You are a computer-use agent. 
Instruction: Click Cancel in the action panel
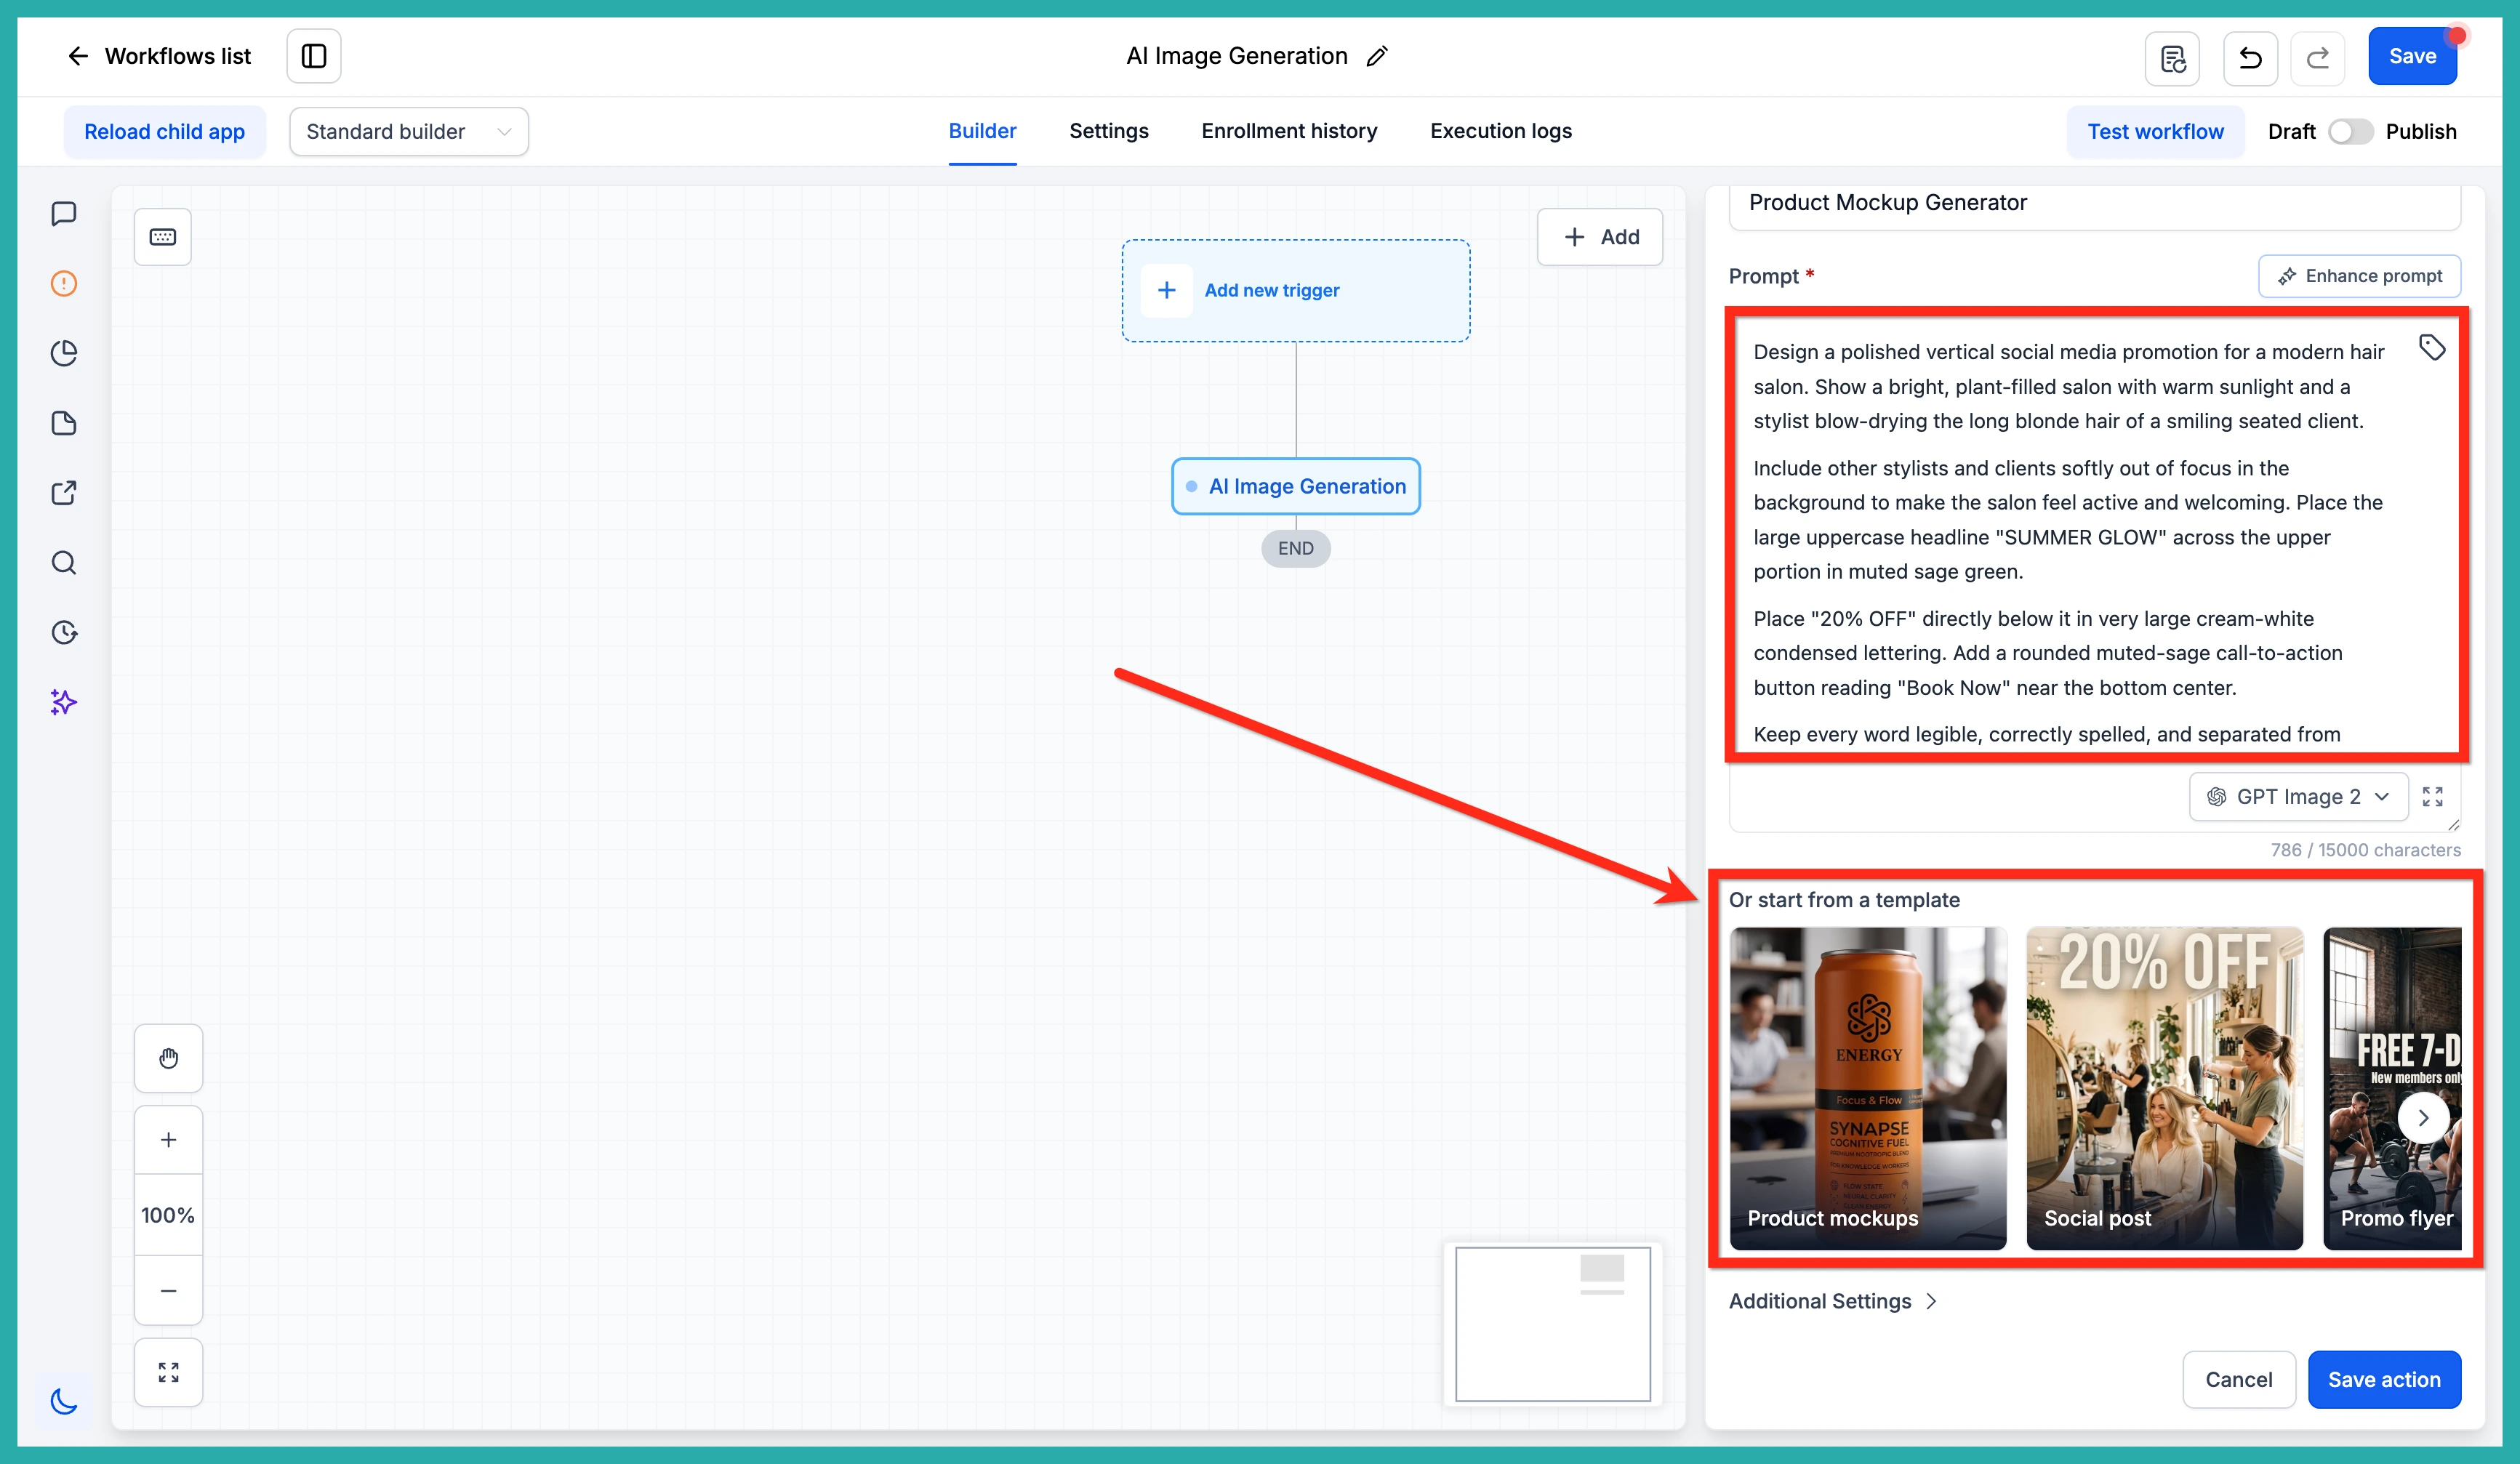2239,1379
